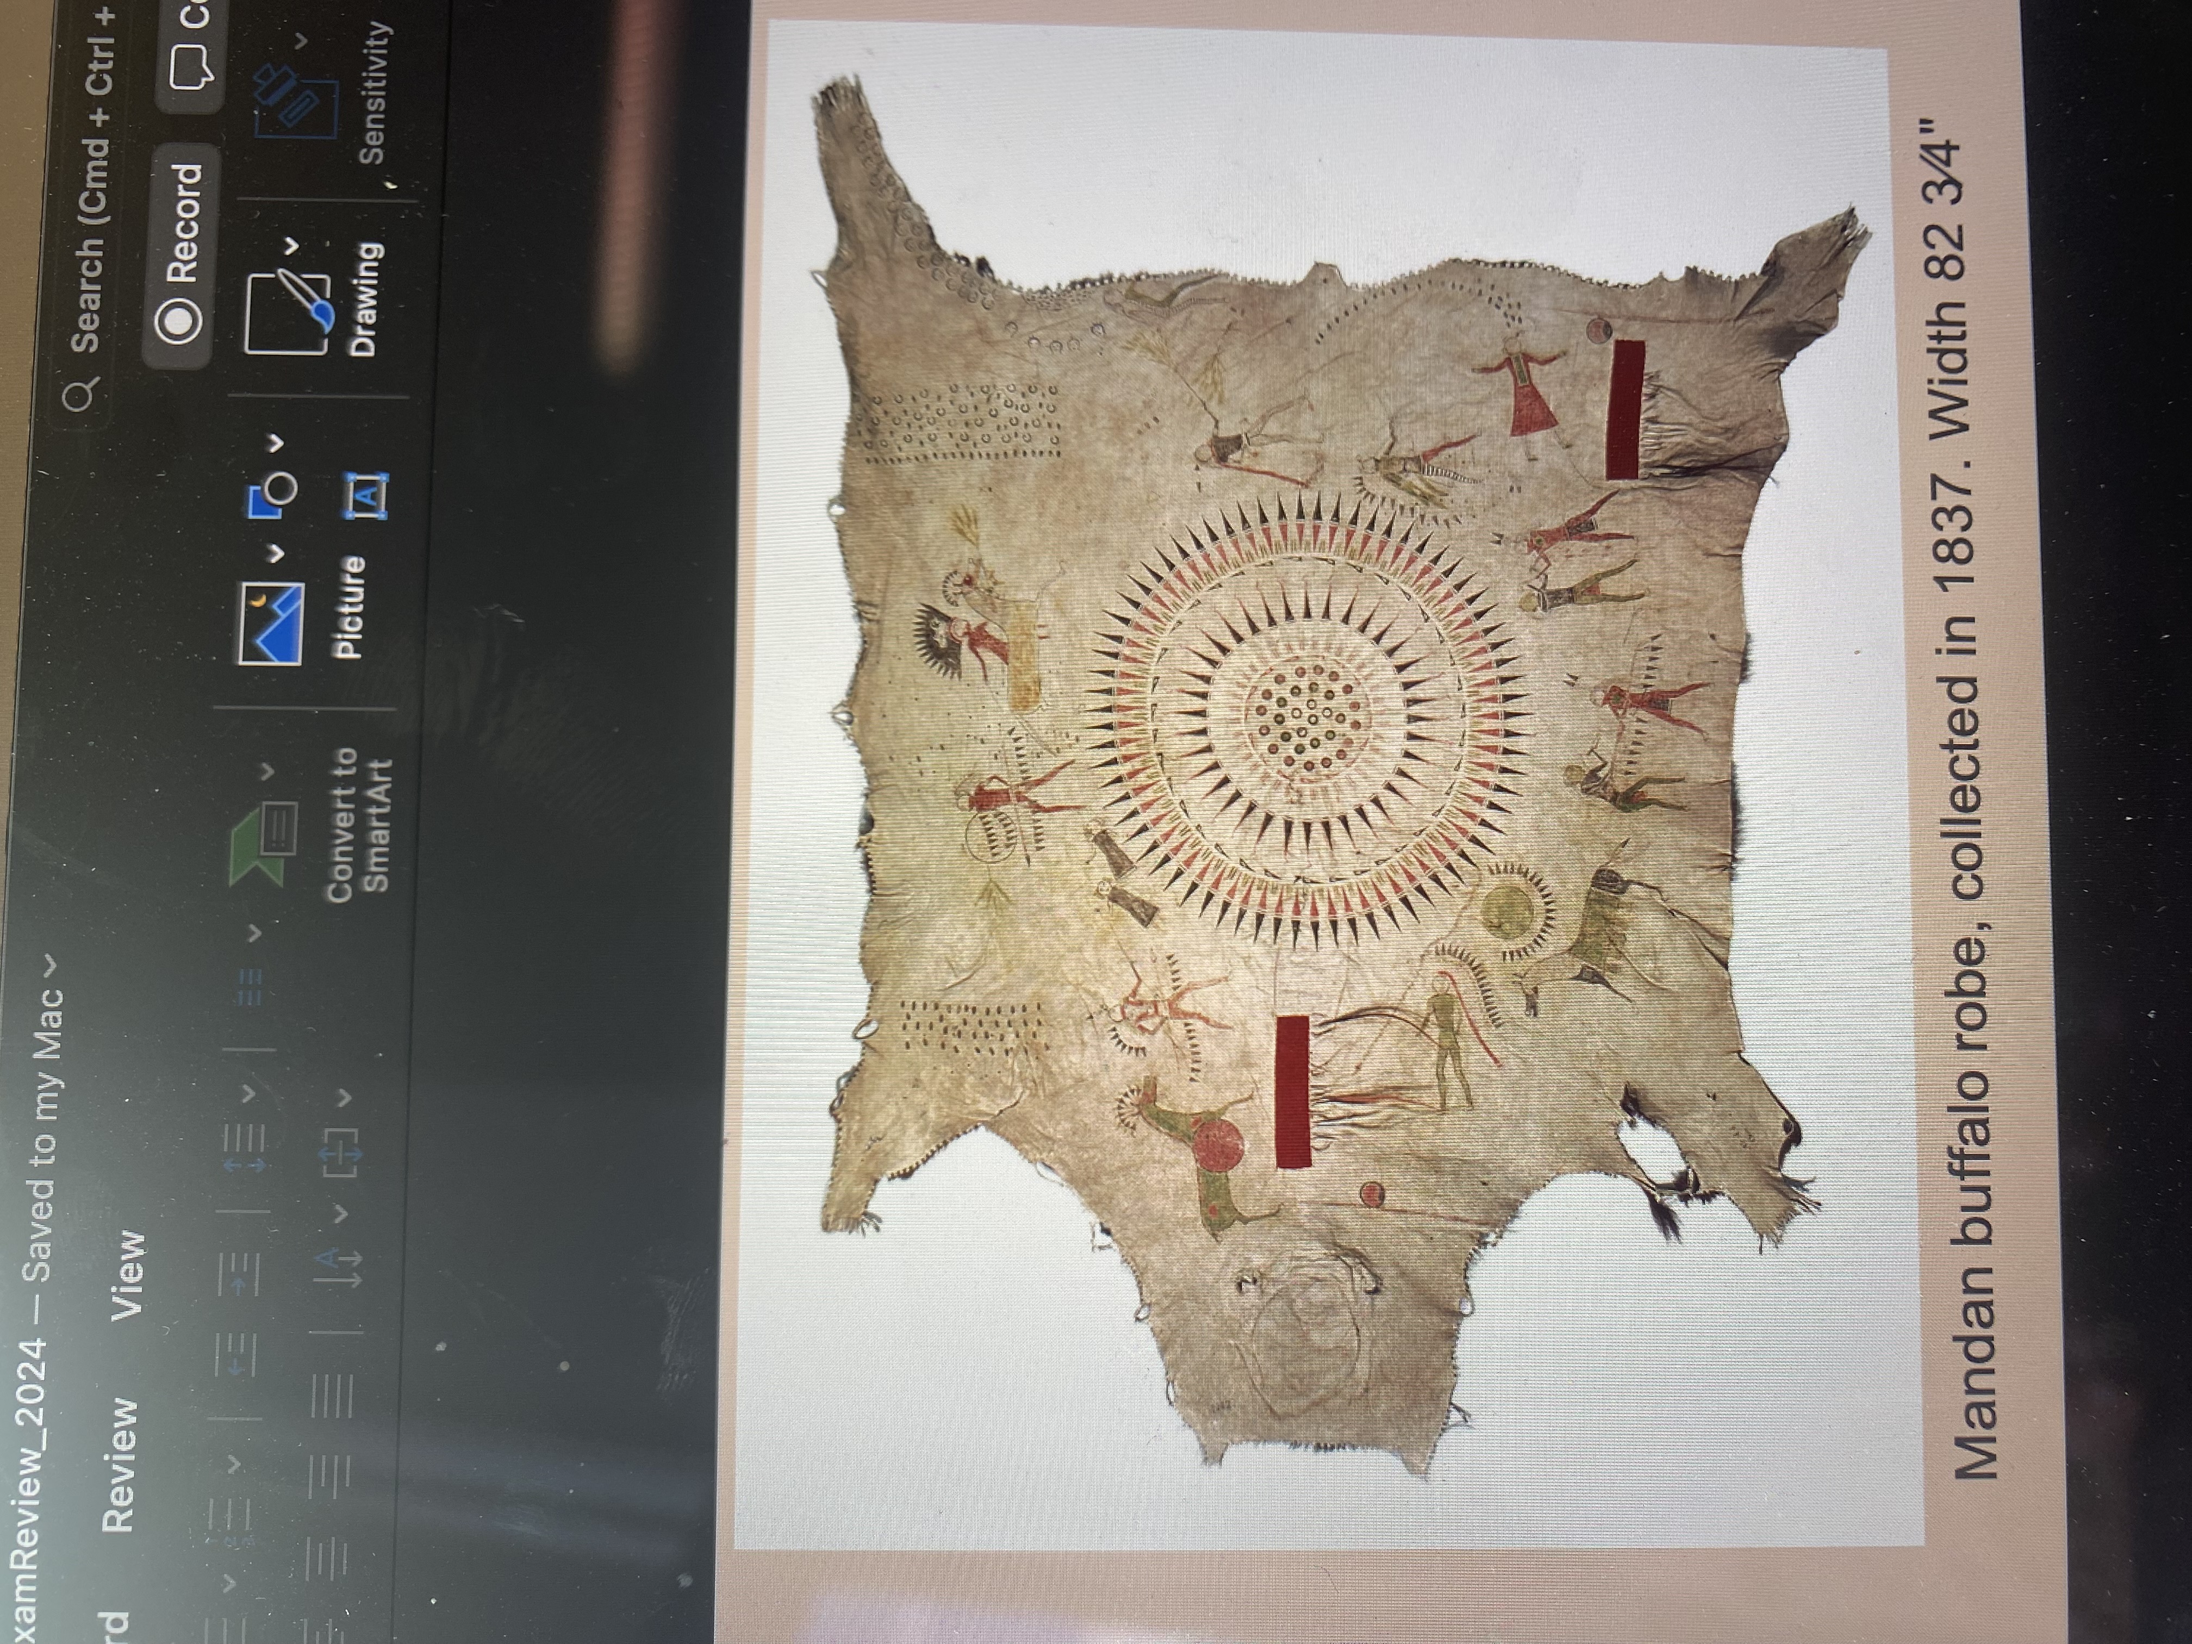Open the Columns dropdown arrow
The image size is (2192, 1644).
pyautogui.click(x=254, y=933)
